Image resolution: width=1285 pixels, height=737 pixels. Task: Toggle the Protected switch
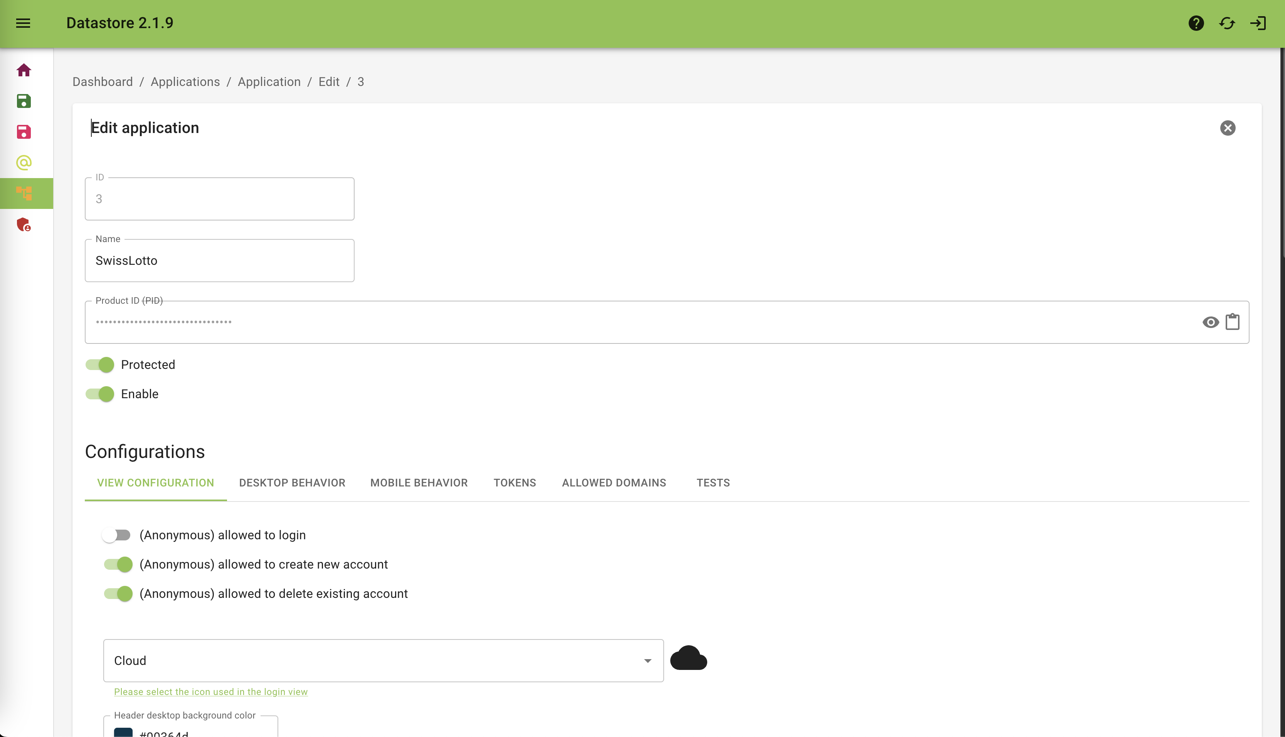[x=100, y=364]
